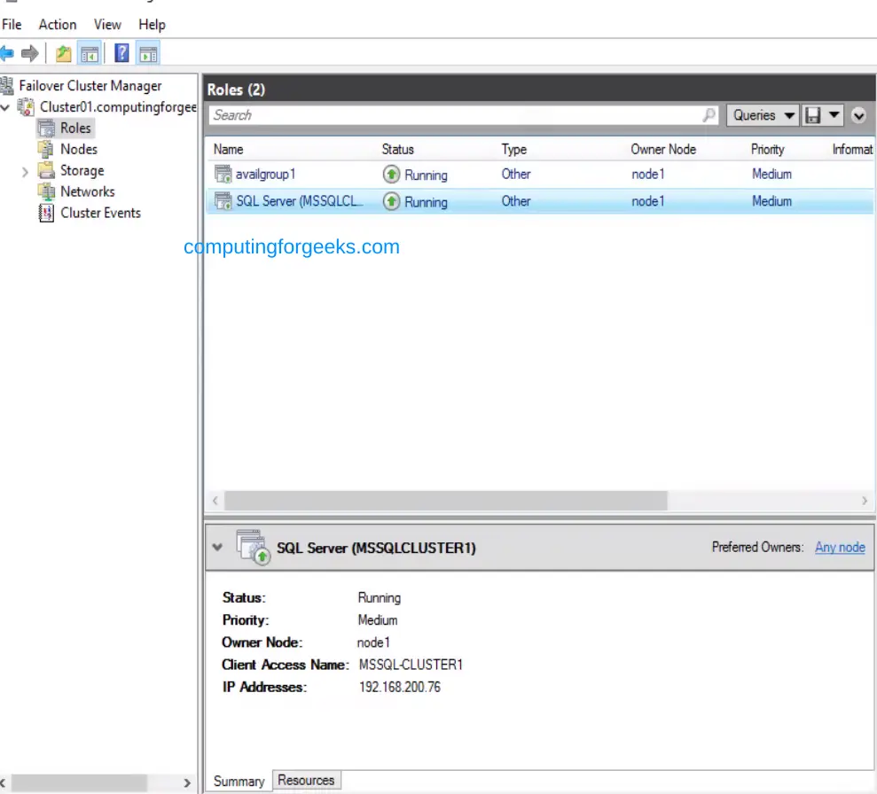Click the Nodes tree icon
The width and height of the screenshot is (877, 794).
46,149
